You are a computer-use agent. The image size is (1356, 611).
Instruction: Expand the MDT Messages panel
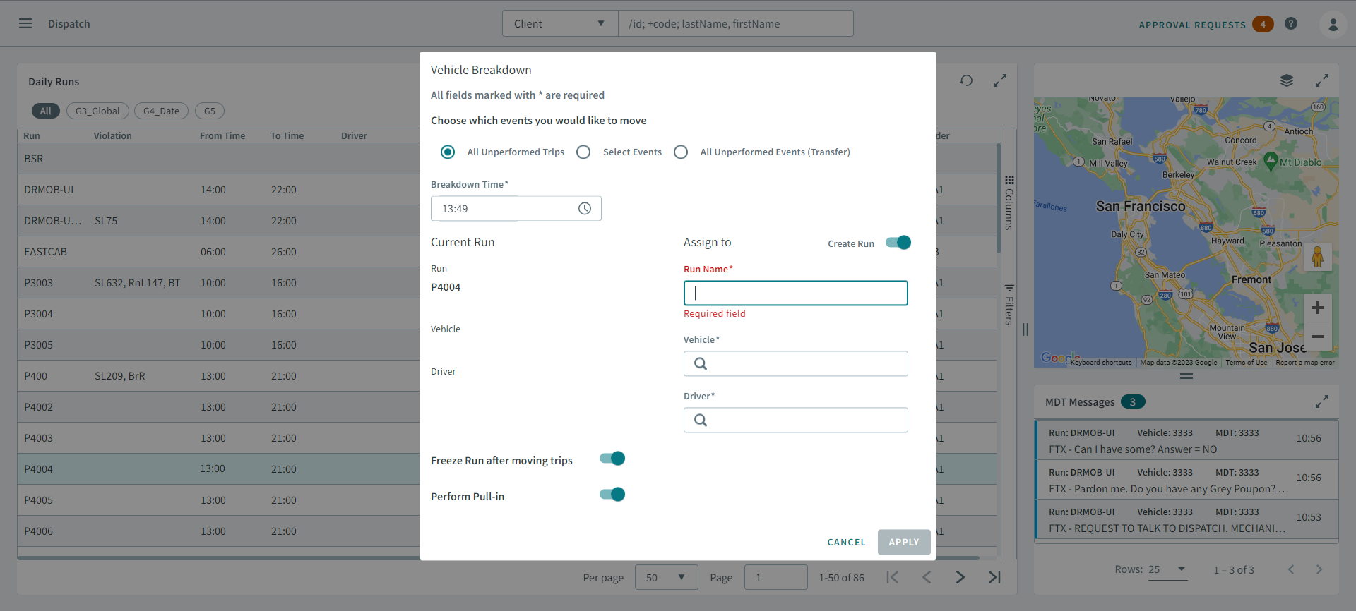point(1322,401)
